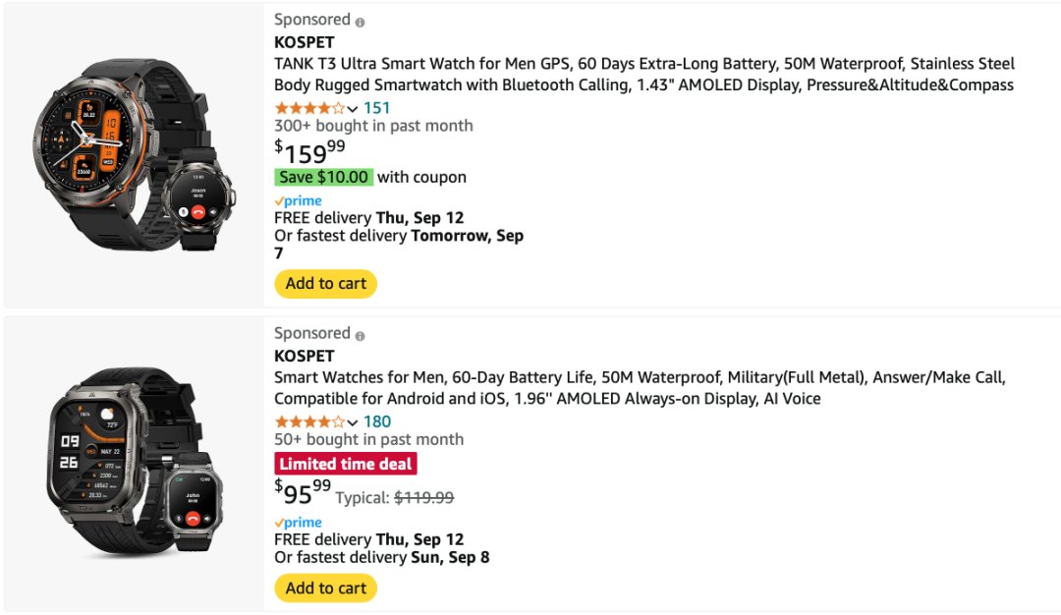The width and height of the screenshot is (1061, 615).
Task: Click the Sponsored info icon on TANK T3 listing
Action: pyautogui.click(x=360, y=22)
